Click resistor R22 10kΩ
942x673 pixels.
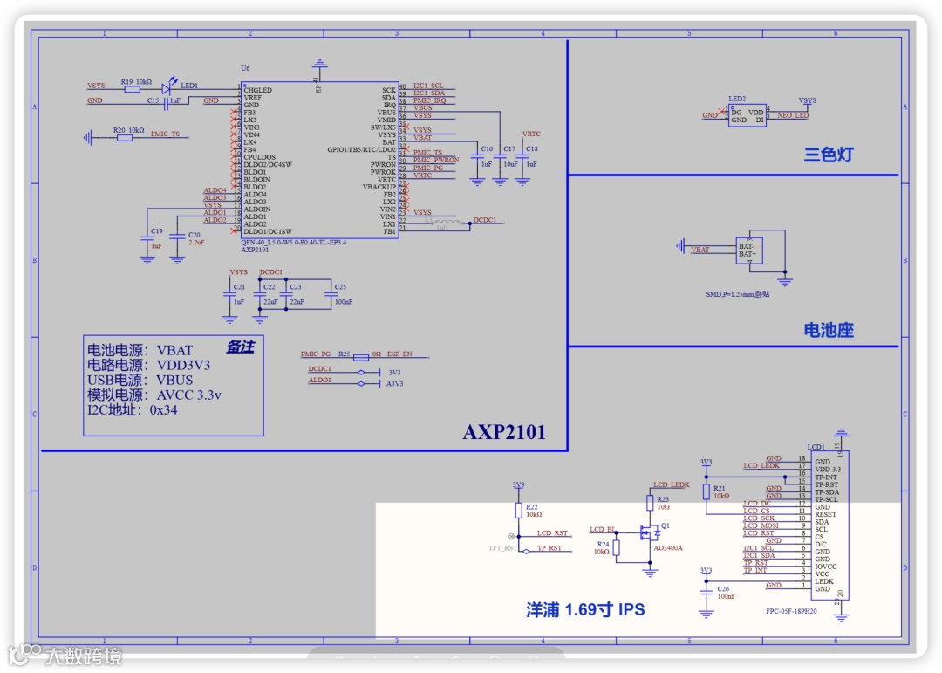(x=518, y=511)
